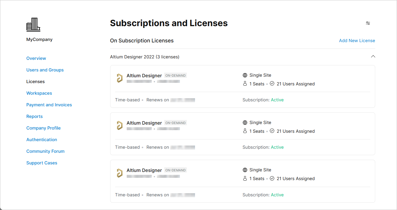
Task: Open Users and Groups
Action: point(45,70)
